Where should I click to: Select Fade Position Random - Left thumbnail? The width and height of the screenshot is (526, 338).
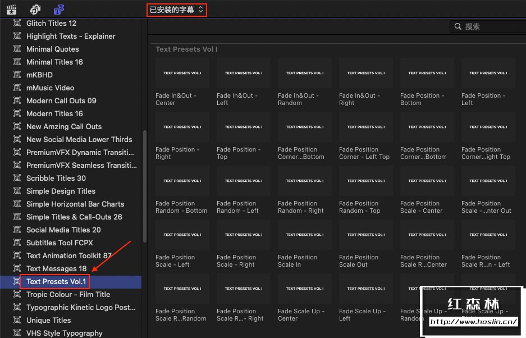244,181
